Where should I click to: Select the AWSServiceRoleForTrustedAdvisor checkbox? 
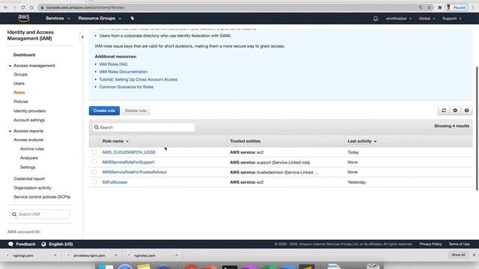[x=94, y=172]
